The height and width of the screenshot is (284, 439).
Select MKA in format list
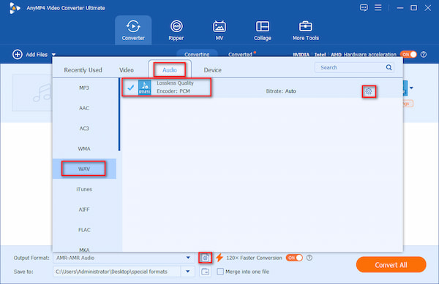click(84, 249)
